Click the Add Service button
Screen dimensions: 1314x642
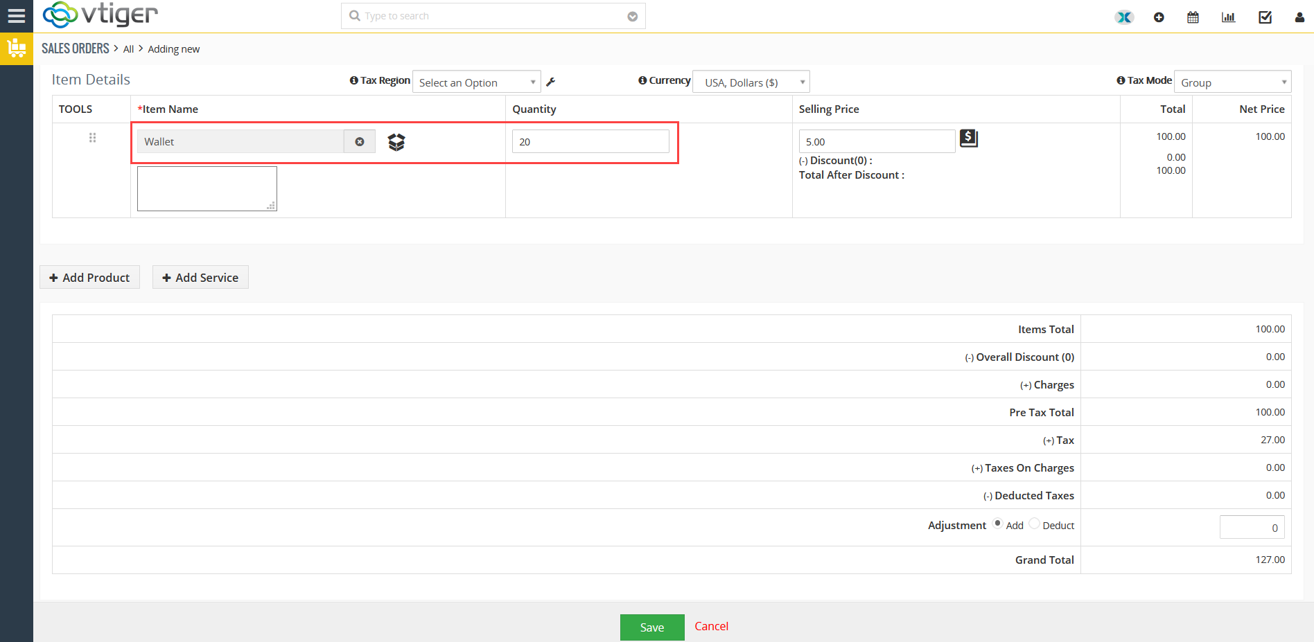tap(200, 277)
